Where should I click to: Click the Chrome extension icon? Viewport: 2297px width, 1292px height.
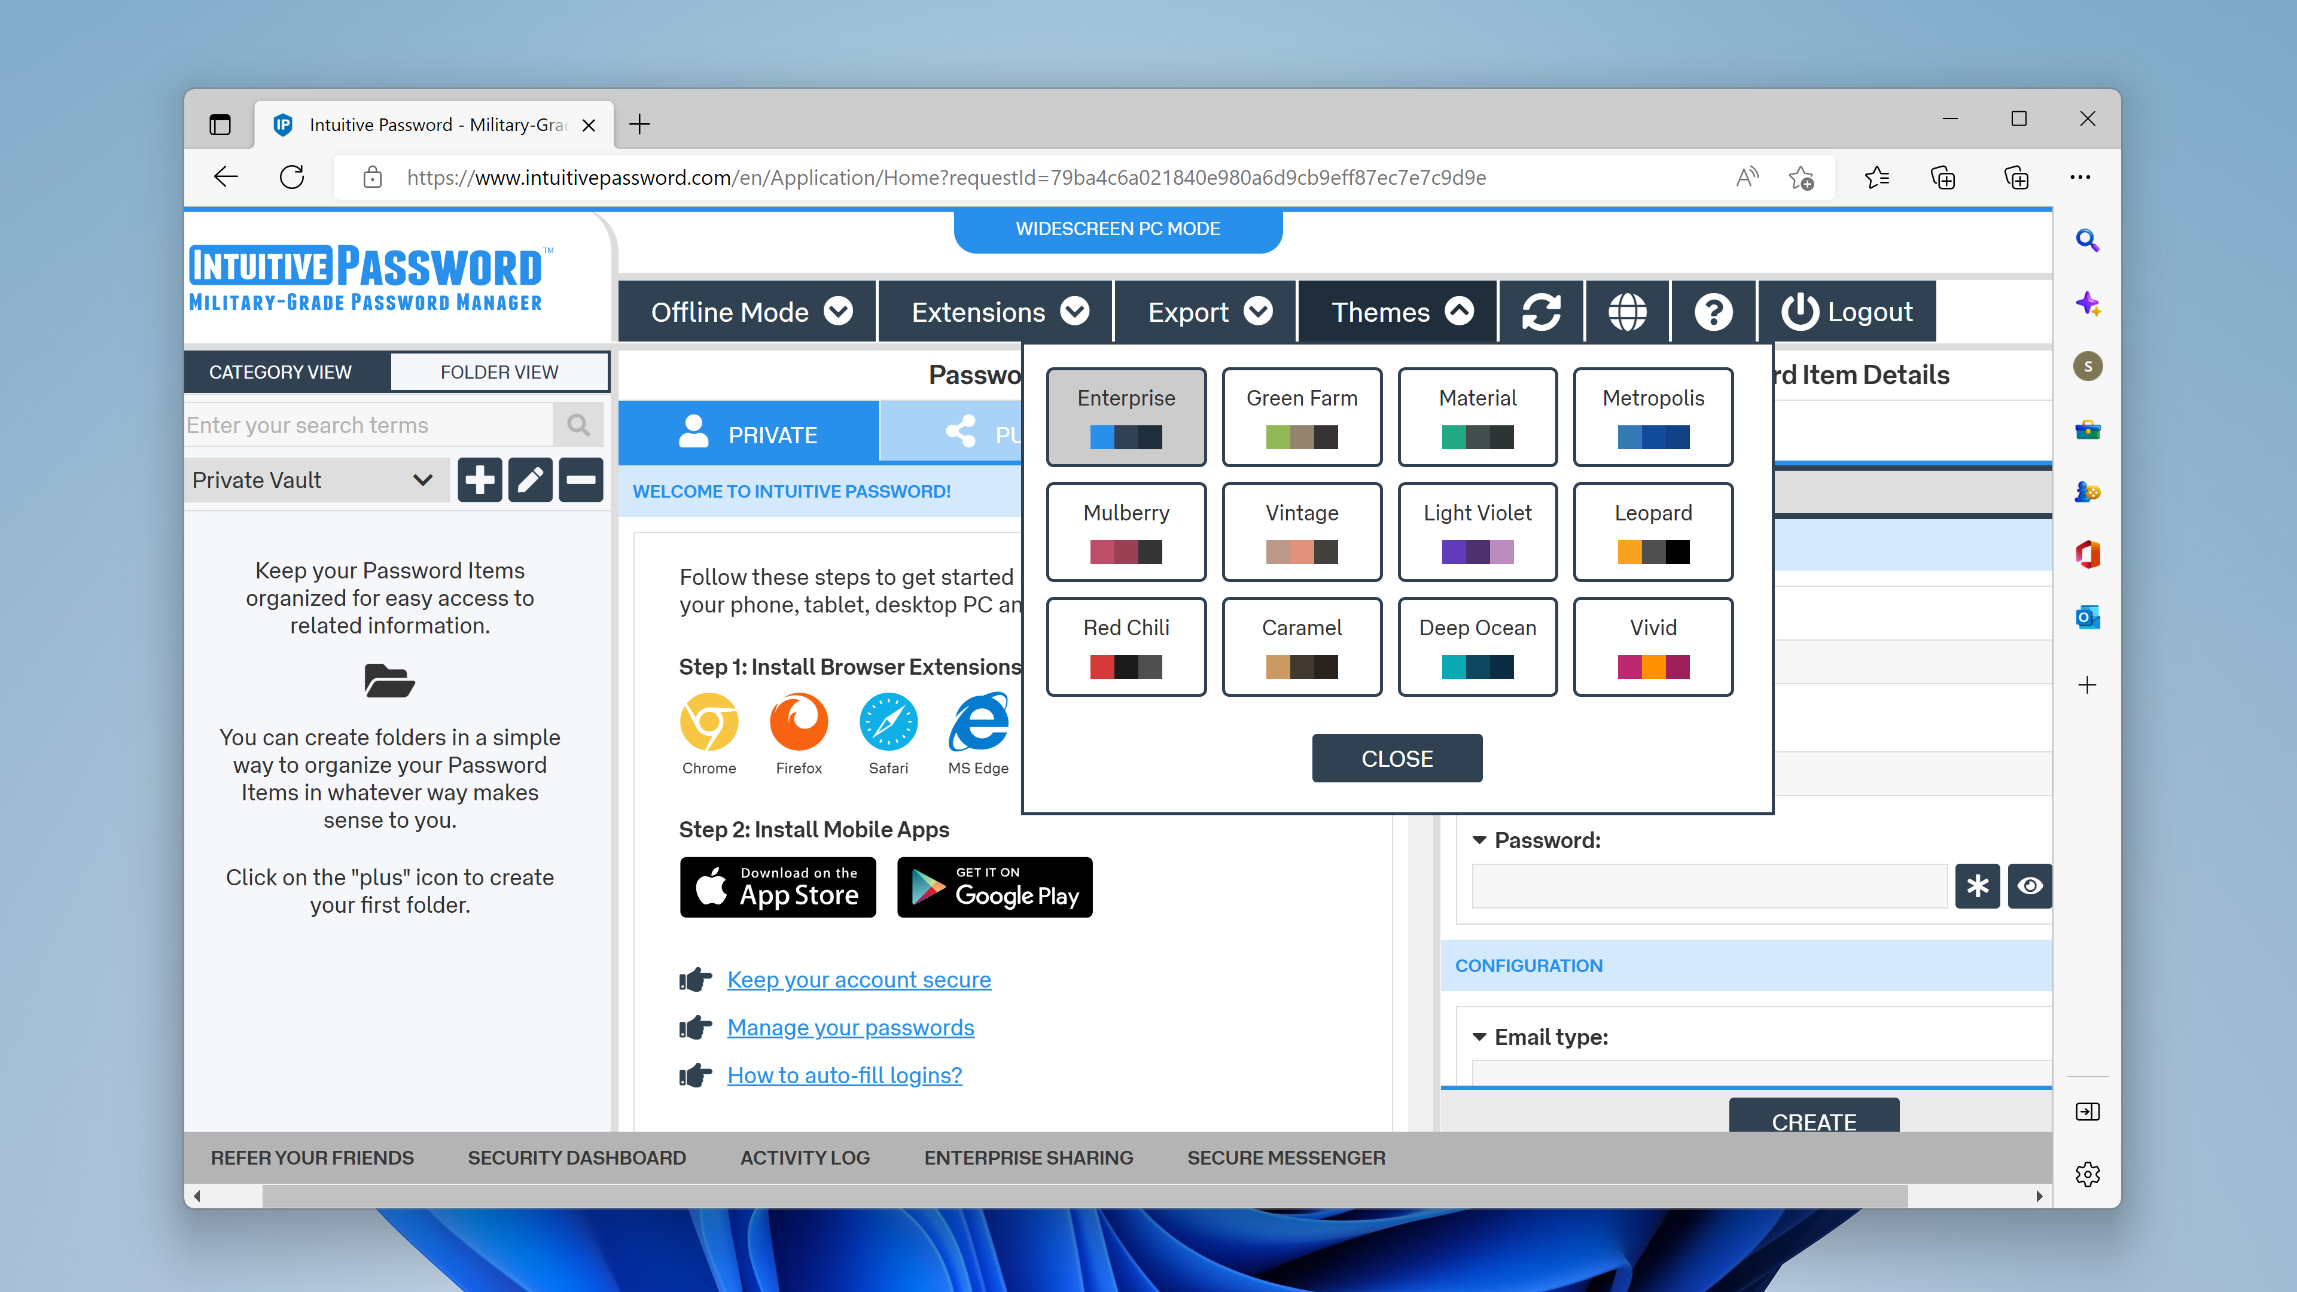[709, 722]
